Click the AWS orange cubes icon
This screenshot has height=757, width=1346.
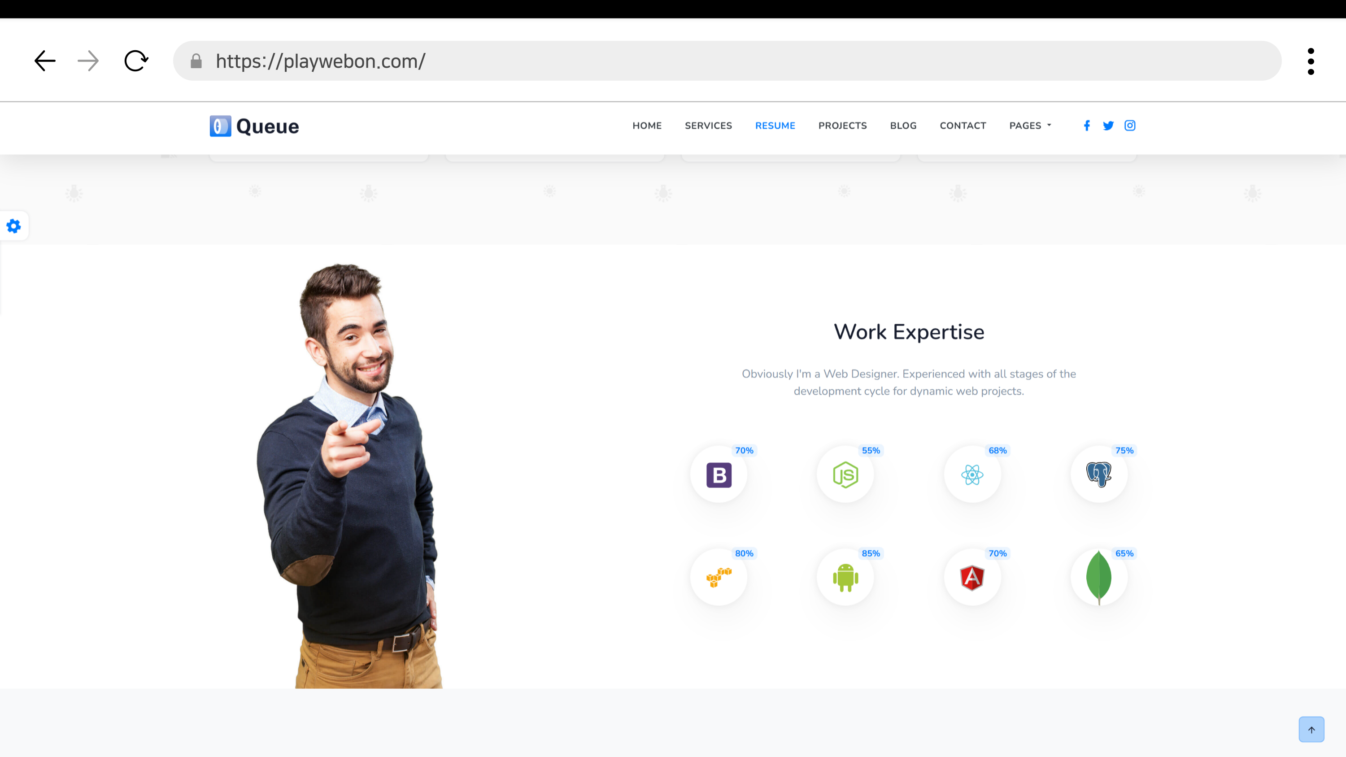click(719, 577)
